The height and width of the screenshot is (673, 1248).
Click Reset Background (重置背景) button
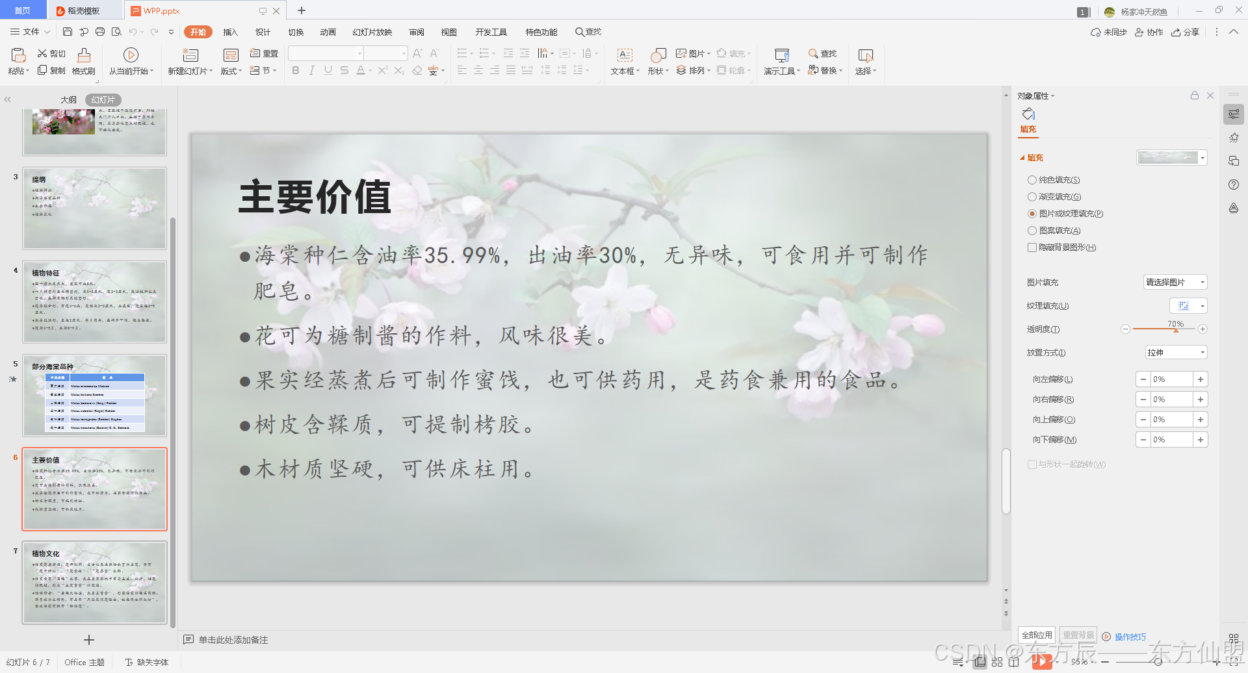[x=1079, y=635]
